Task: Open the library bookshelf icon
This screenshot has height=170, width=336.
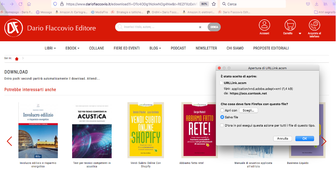Action: pyautogui.click(x=325, y=4)
